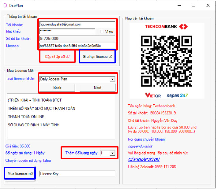Click 'Liên hệ Zalo/sđt: 0989.111.206' text
The width and height of the screenshot is (216, 189).
(152, 167)
